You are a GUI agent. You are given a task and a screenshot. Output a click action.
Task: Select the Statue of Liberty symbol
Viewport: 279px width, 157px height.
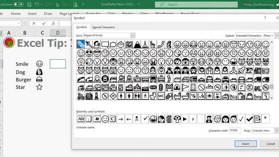point(153,44)
